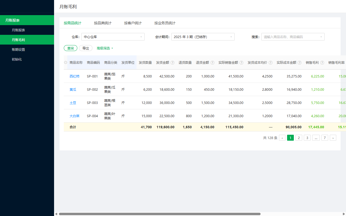This screenshot has width=346, height=216.
Task: Open the search field dropdown arrow
Action: [x=321, y=37]
